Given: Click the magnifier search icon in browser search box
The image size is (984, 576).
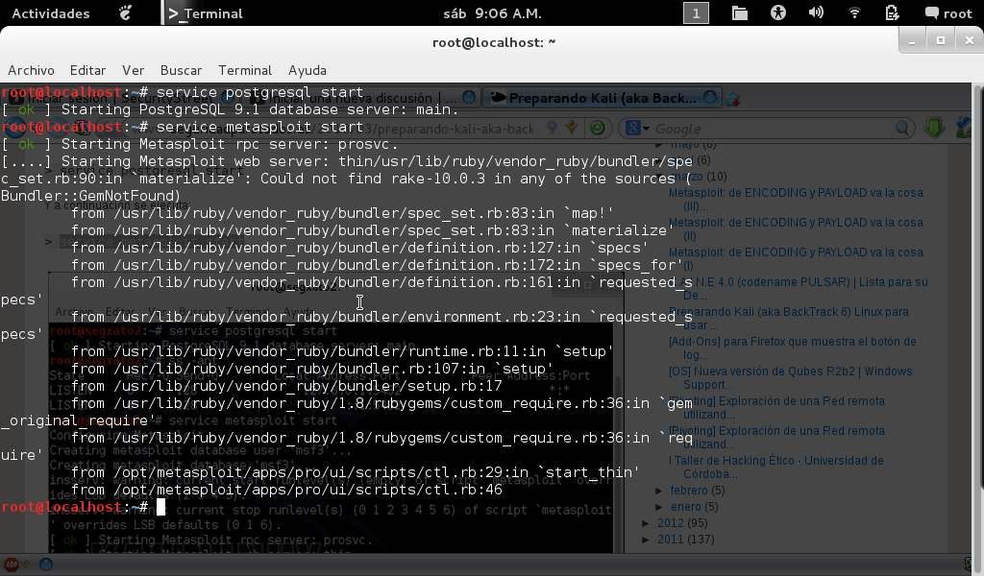Looking at the screenshot, I should (902, 129).
